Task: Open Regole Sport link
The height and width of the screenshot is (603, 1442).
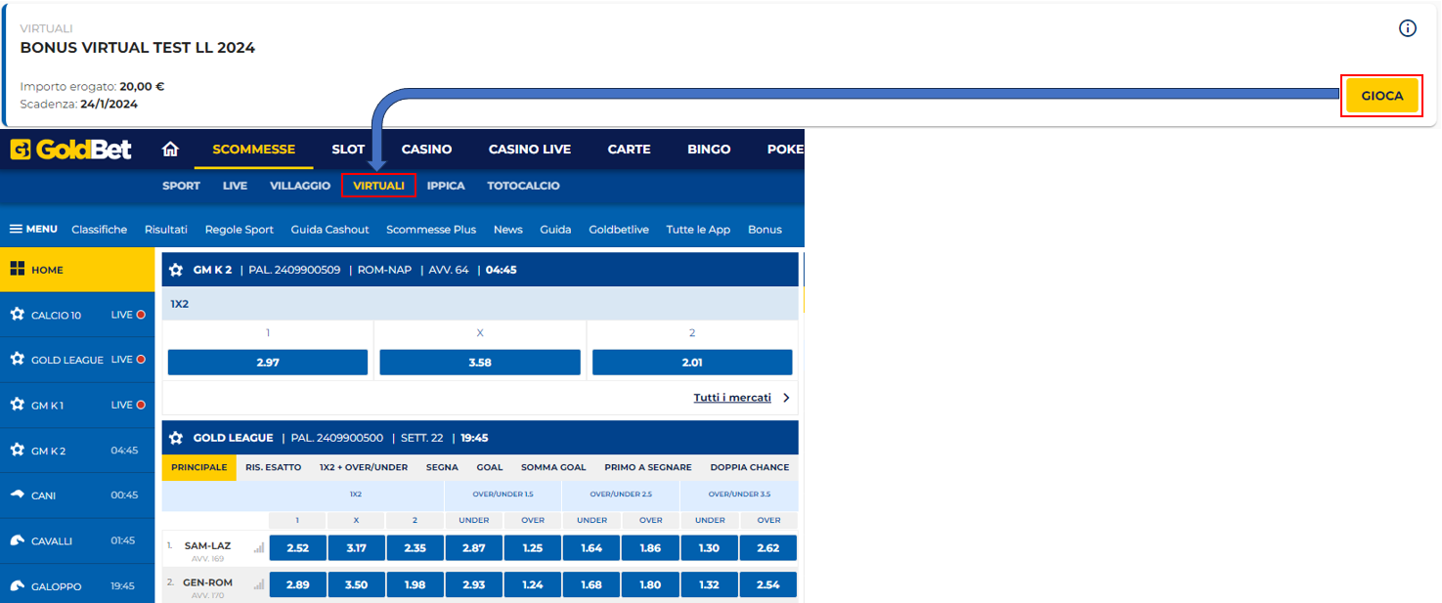Action: (x=240, y=230)
